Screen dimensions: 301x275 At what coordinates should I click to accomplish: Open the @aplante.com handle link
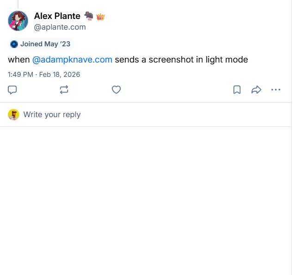(60, 27)
